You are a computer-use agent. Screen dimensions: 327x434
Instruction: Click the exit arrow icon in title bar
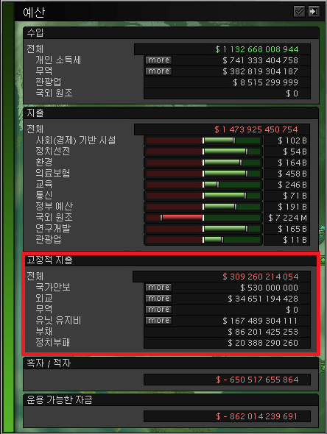[x=314, y=11]
